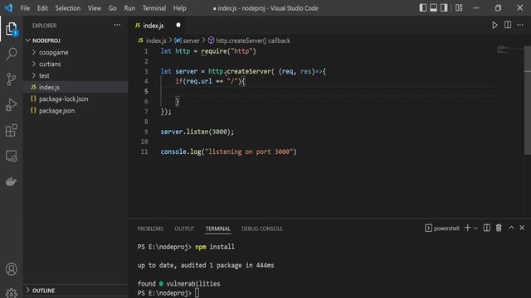This screenshot has width=531, height=298.
Task: Split the editor right
Action: (508, 25)
